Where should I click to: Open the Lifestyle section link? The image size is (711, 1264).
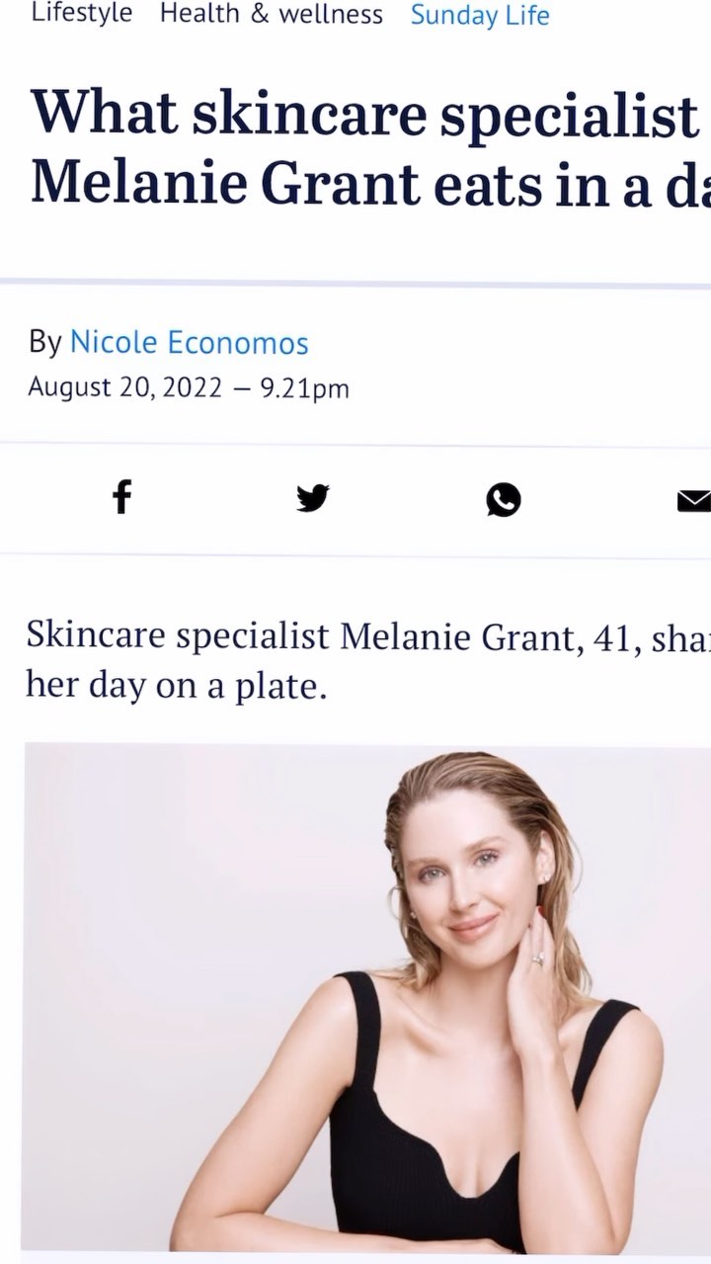pos(81,14)
